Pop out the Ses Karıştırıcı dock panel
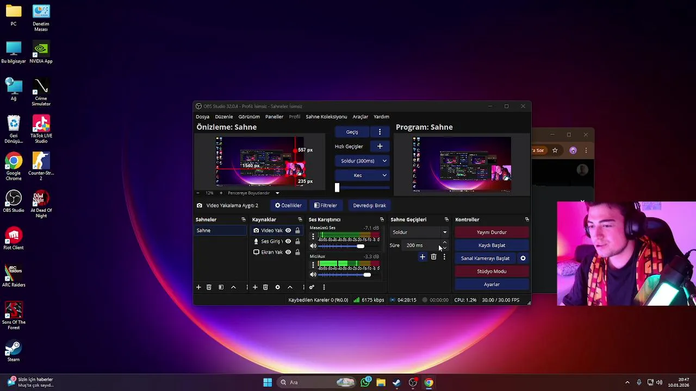696x391 pixels. click(x=382, y=219)
